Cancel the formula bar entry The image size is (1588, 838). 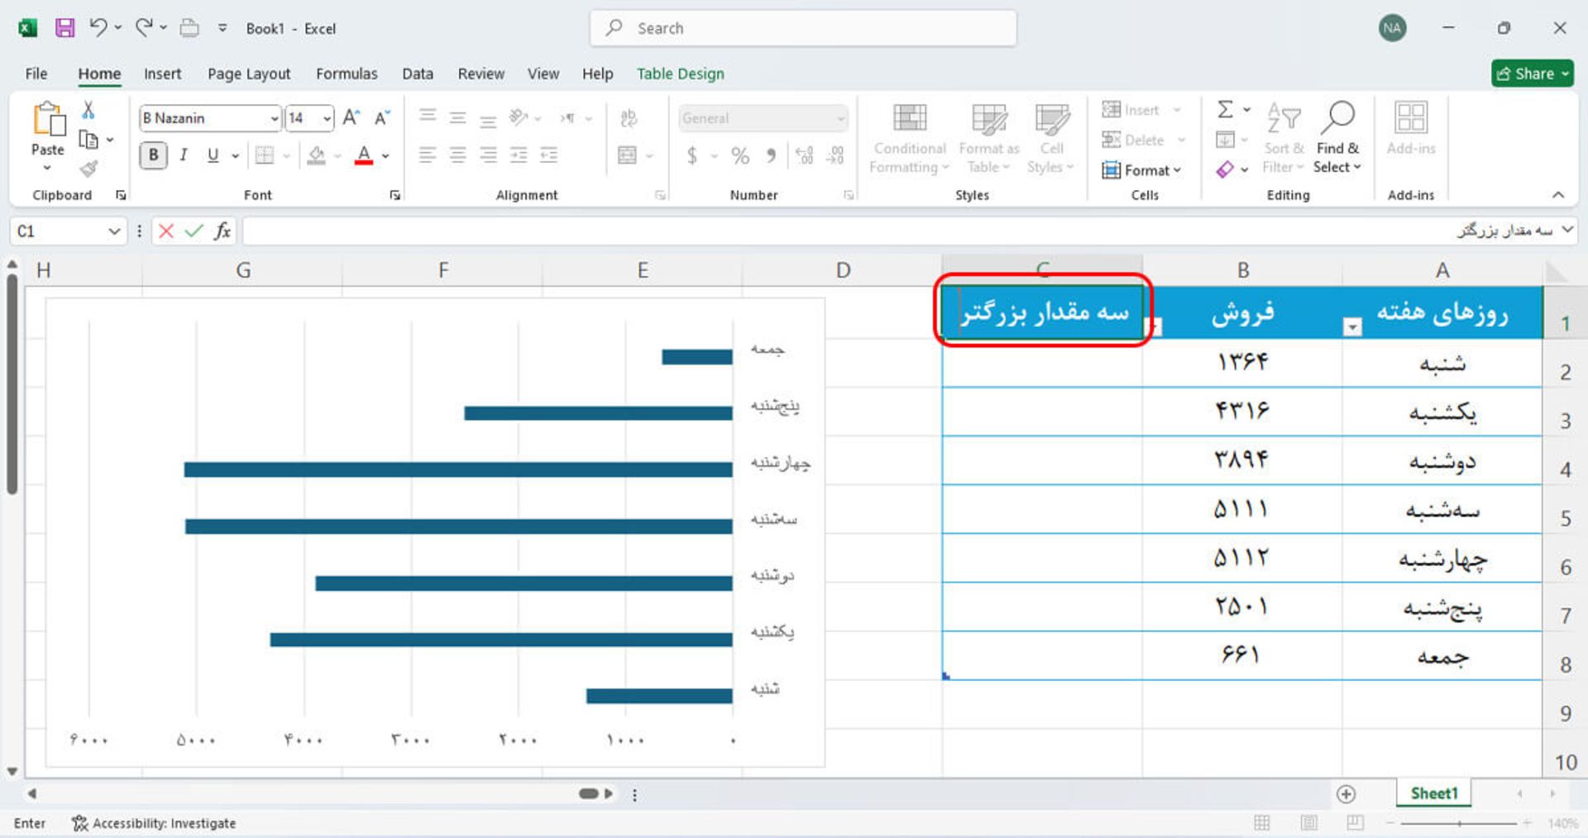tap(165, 231)
